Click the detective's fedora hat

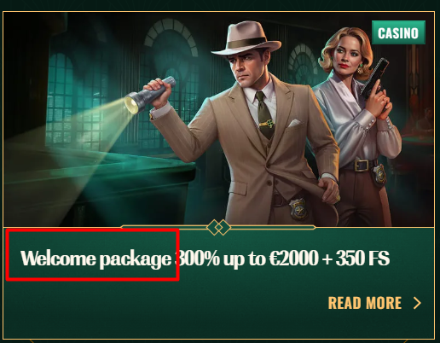click(246, 38)
